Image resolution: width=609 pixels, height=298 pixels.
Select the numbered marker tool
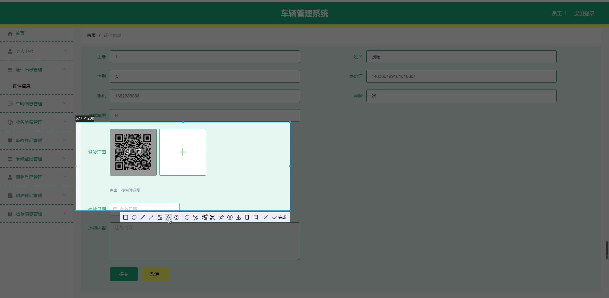tap(177, 217)
